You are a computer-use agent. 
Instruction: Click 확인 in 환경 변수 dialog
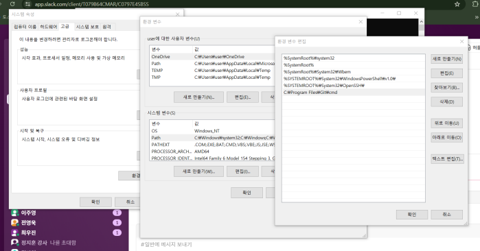[x=247, y=193]
